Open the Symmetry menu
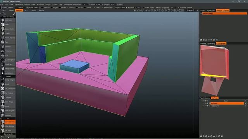This screenshot has width=248, height=139. coord(19,5)
